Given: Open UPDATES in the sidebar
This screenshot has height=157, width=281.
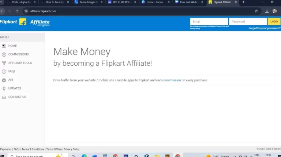Looking at the screenshot, I should pos(15,88).
